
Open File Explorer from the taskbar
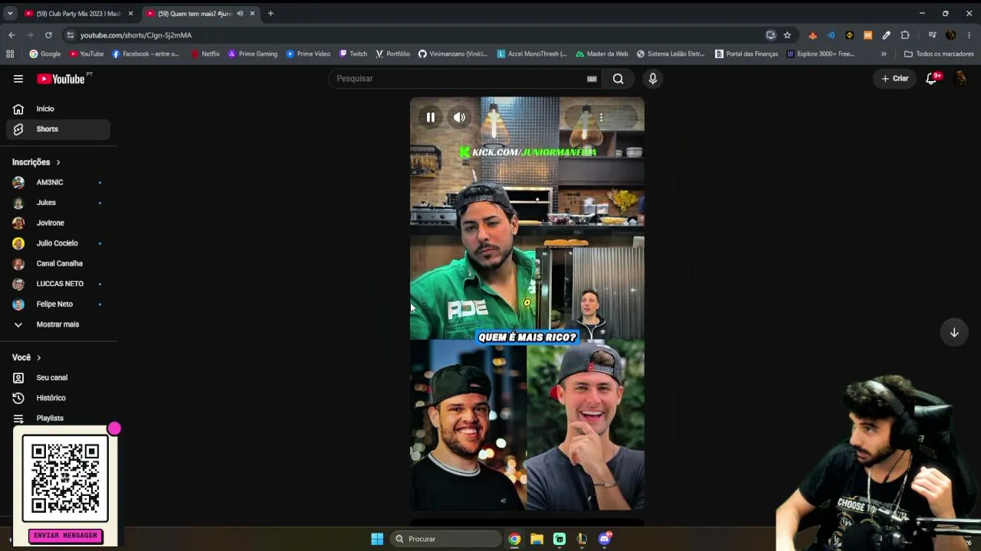click(x=536, y=539)
